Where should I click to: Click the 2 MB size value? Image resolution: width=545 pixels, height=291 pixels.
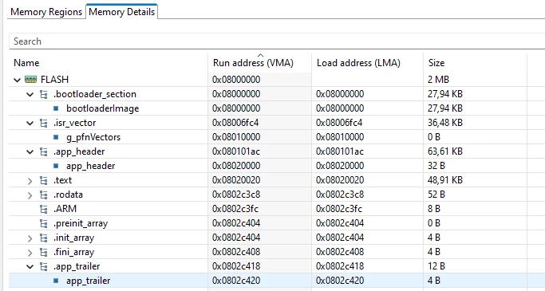[438, 80]
